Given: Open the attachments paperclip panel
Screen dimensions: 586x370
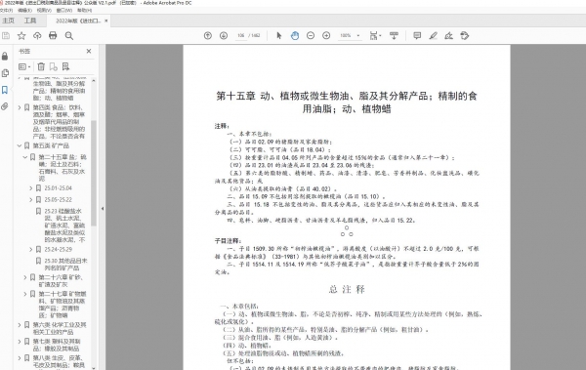Looking at the screenshot, I should [x=5, y=106].
